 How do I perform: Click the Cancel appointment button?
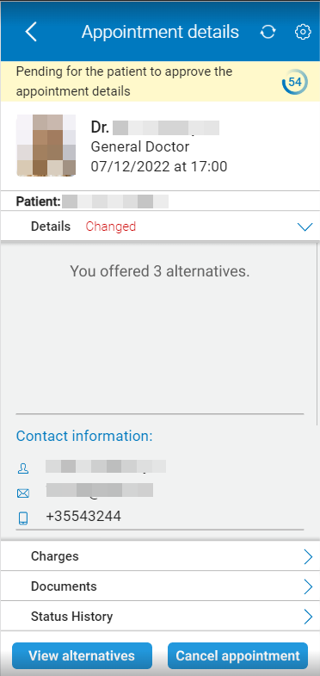(x=237, y=655)
